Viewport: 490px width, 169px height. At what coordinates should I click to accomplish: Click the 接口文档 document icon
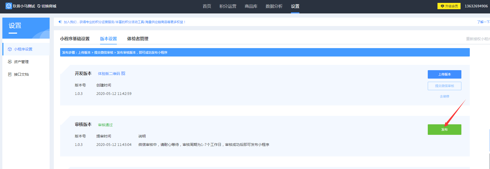10,74
